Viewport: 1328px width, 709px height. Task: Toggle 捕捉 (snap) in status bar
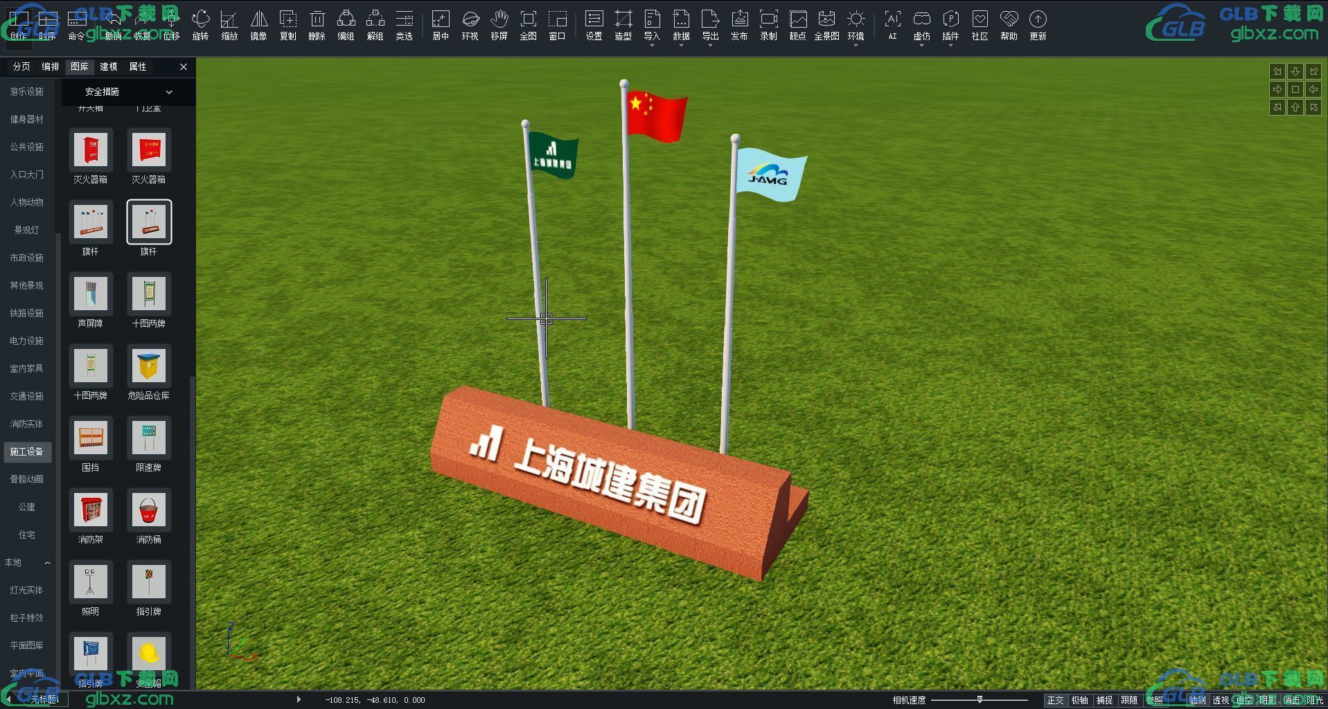(1105, 700)
